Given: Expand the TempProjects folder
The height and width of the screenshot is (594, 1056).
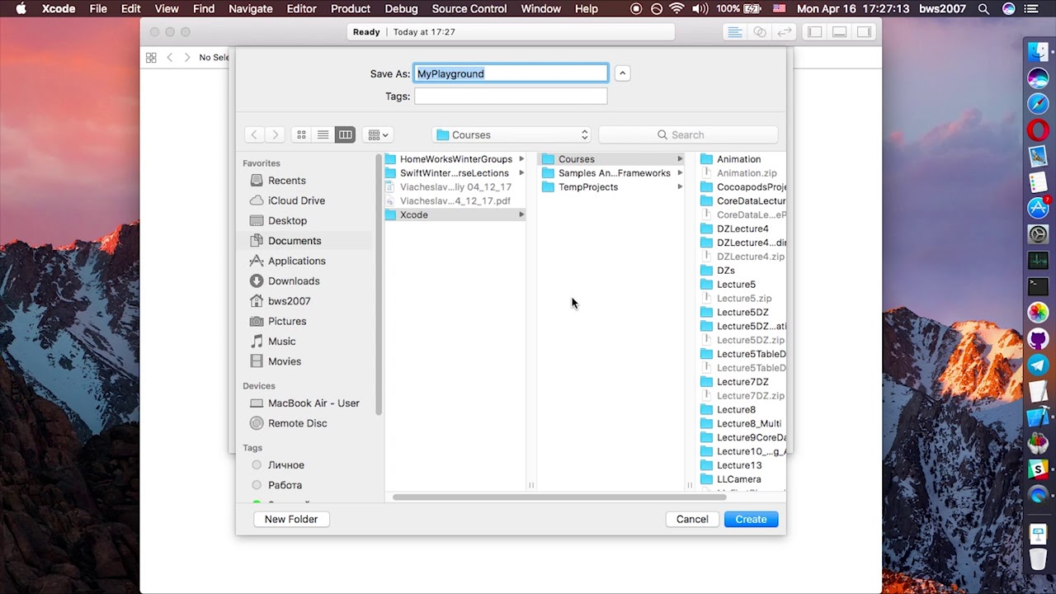Looking at the screenshot, I should tap(680, 187).
